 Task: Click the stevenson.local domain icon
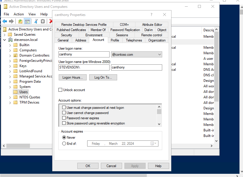pyautogui.click(x=10, y=40)
